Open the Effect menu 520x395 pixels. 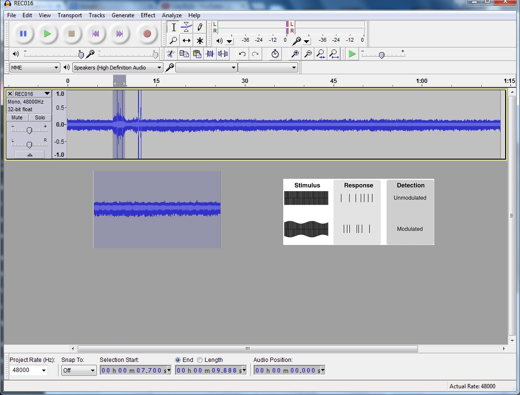click(x=148, y=15)
